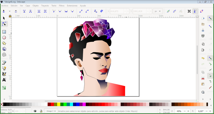Create a new document
Viewport: 214px width, 114px height.
click(x=203, y=18)
